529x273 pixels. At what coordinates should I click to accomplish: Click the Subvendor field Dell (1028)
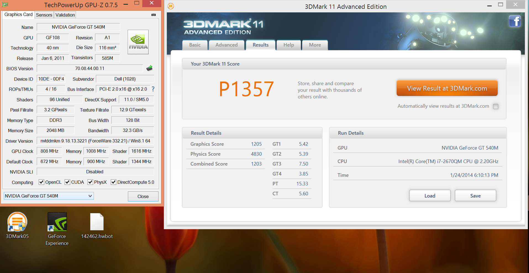125,79
